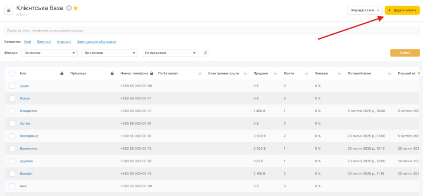Screen dimensions: 423x196
Task: Open column settings via the orange gear icon
Action: coord(419,73)
